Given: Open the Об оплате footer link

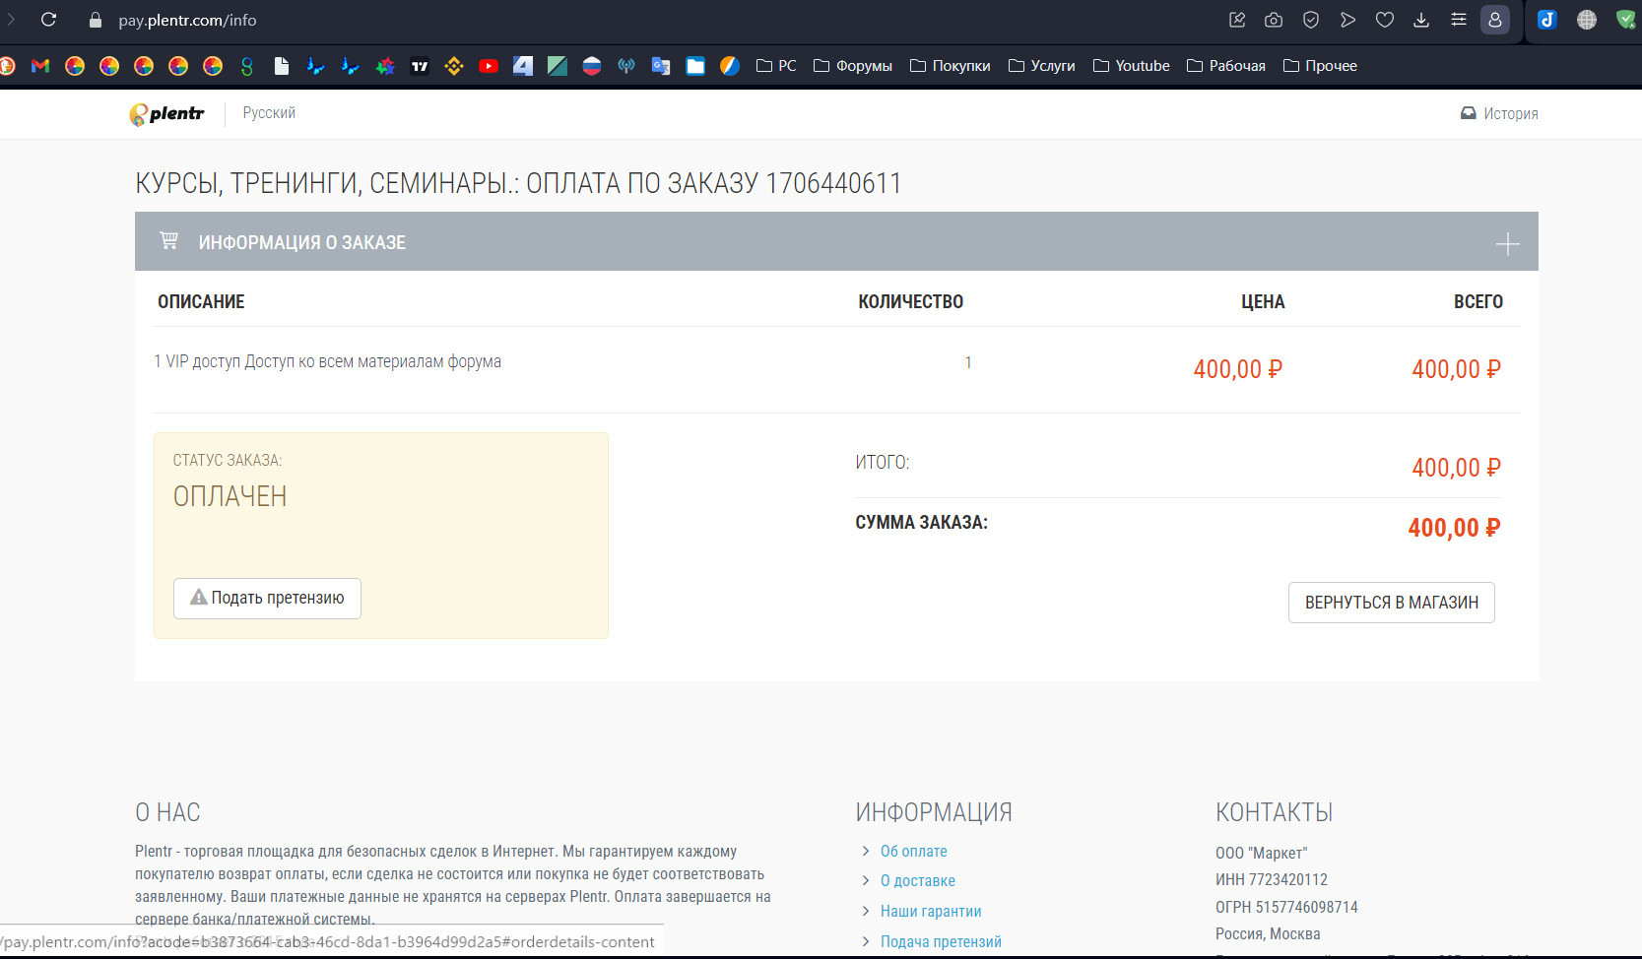Looking at the screenshot, I should (914, 851).
